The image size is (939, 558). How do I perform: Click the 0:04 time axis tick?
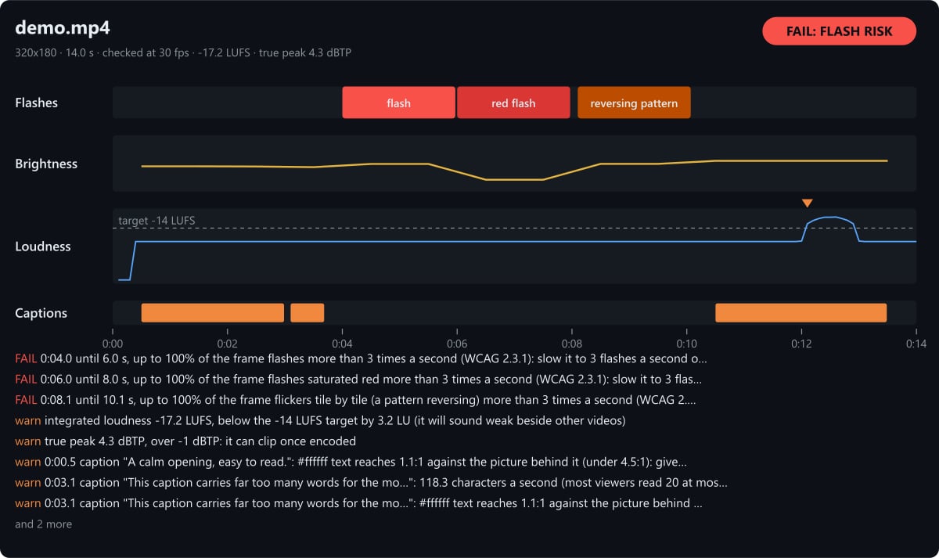tap(342, 344)
